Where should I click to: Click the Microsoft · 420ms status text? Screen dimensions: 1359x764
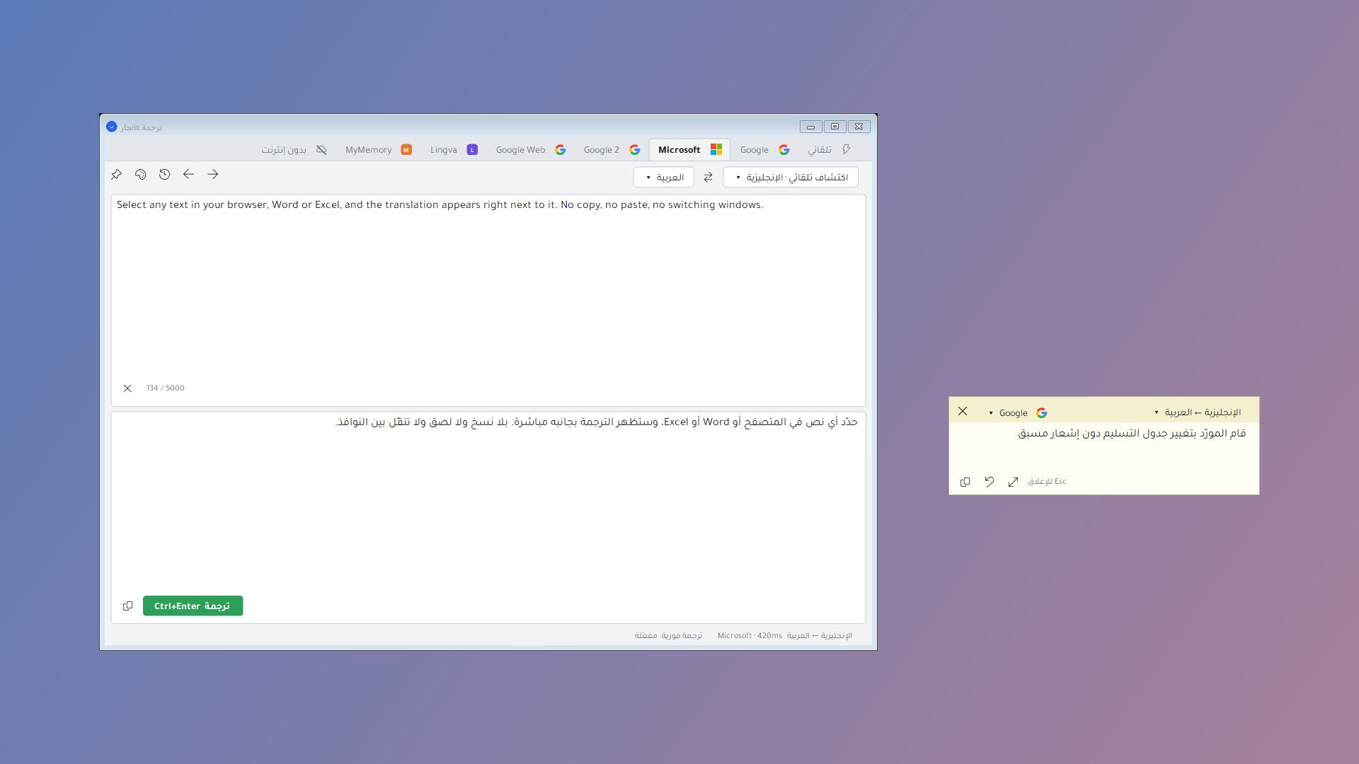coord(750,636)
